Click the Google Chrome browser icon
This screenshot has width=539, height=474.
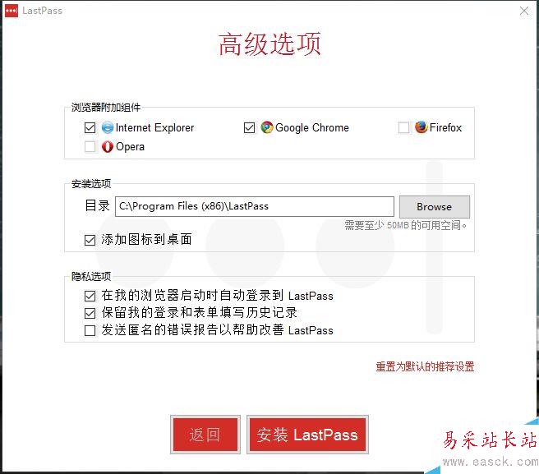coord(267,127)
